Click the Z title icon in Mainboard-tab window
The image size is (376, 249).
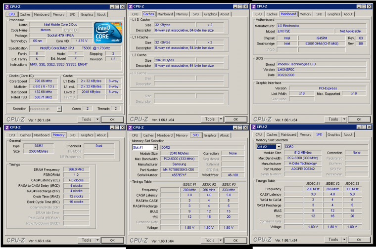[254, 6]
